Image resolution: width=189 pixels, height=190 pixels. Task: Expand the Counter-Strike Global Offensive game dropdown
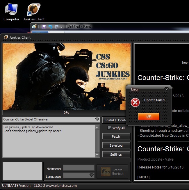click(x=97, y=119)
